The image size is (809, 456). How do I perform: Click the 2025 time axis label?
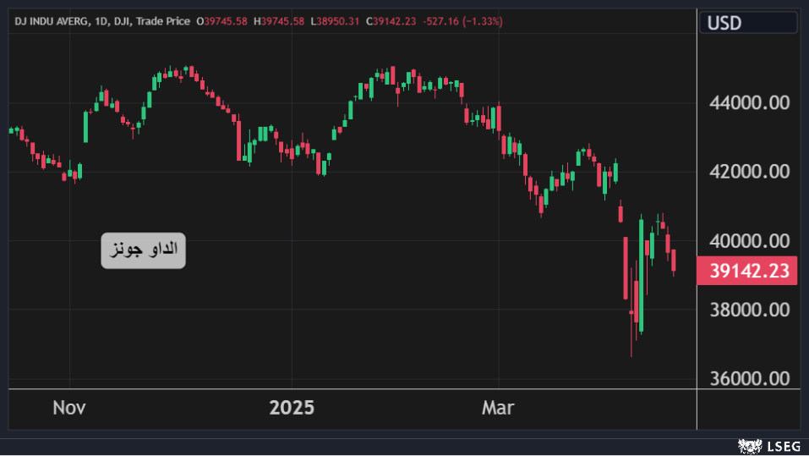pyautogui.click(x=292, y=408)
